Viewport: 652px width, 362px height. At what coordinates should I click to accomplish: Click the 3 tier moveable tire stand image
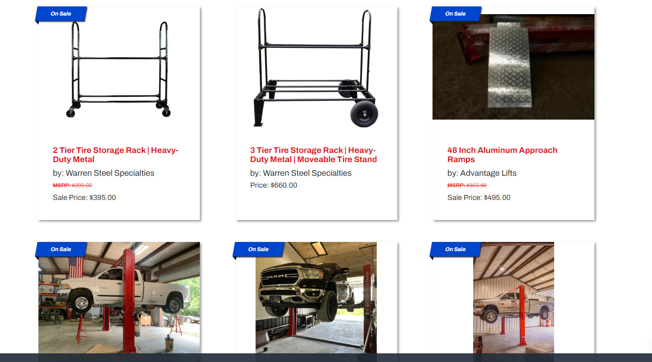coord(316,67)
